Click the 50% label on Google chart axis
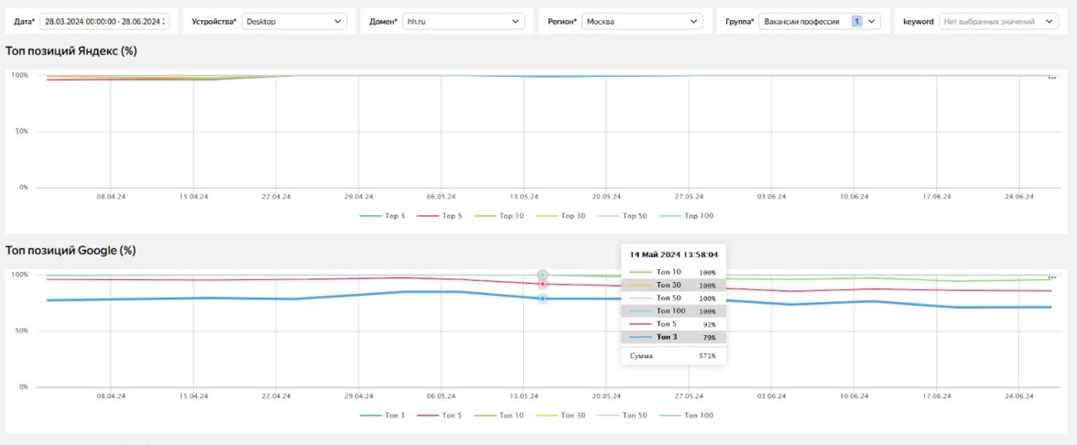This screenshot has height=445, width=1077. tap(20, 331)
